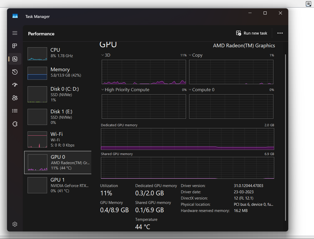
Task: Click the 0.1/6.9 GB shared memory value
Action: (150, 210)
